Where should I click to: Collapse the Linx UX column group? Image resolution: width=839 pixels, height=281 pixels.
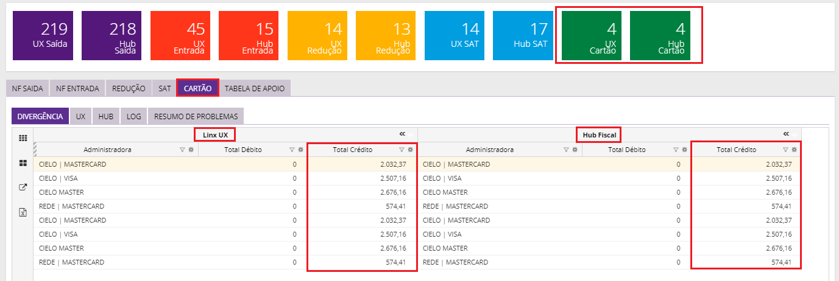click(x=402, y=134)
